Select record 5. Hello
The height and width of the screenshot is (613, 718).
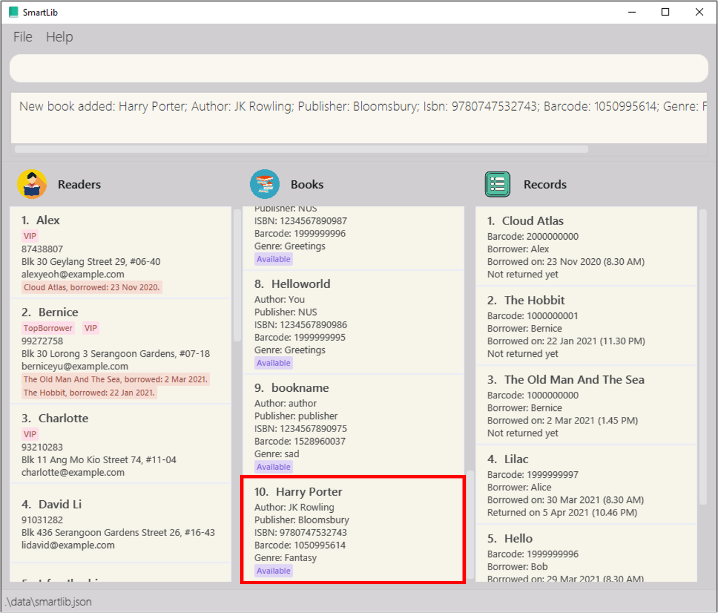point(586,554)
